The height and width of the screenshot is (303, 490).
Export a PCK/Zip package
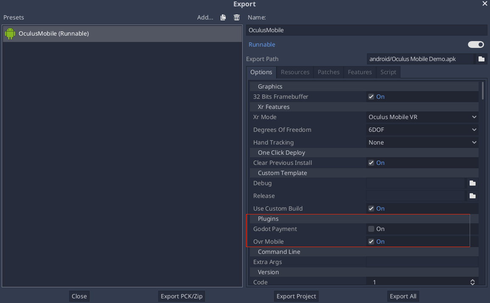point(181,296)
